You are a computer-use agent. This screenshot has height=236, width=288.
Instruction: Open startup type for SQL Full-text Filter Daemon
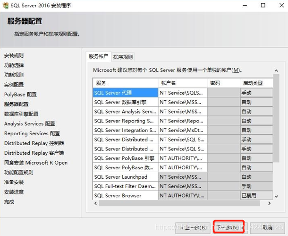tap(256, 186)
